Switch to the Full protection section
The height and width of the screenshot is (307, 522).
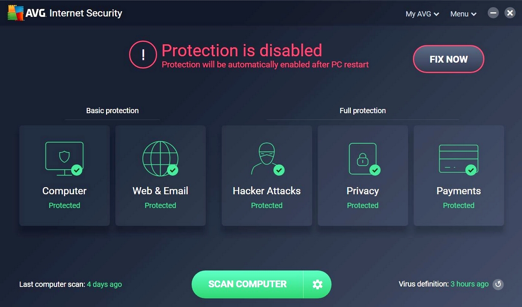point(362,110)
